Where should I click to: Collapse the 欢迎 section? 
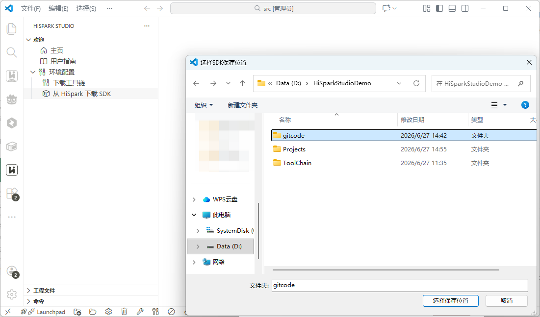tap(28, 40)
